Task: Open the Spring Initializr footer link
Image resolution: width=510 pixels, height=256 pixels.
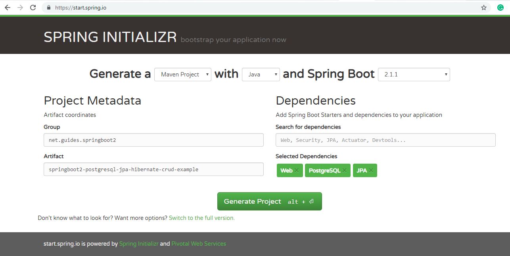Action: click(x=139, y=244)
